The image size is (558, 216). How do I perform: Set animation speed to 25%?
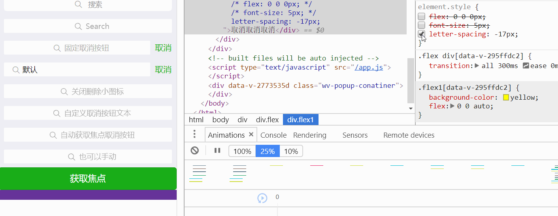pos(268,151)
